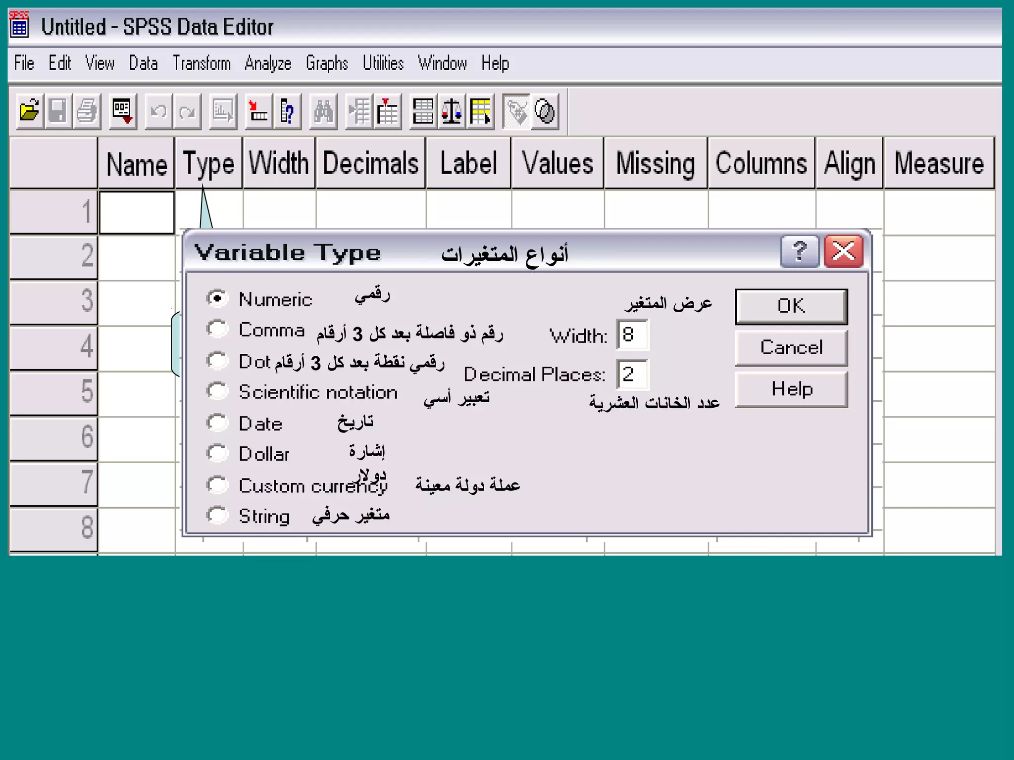Select the Custom currency radio button
The width and height of the screenshot is (1014, 760).
(x=217, y=484)
